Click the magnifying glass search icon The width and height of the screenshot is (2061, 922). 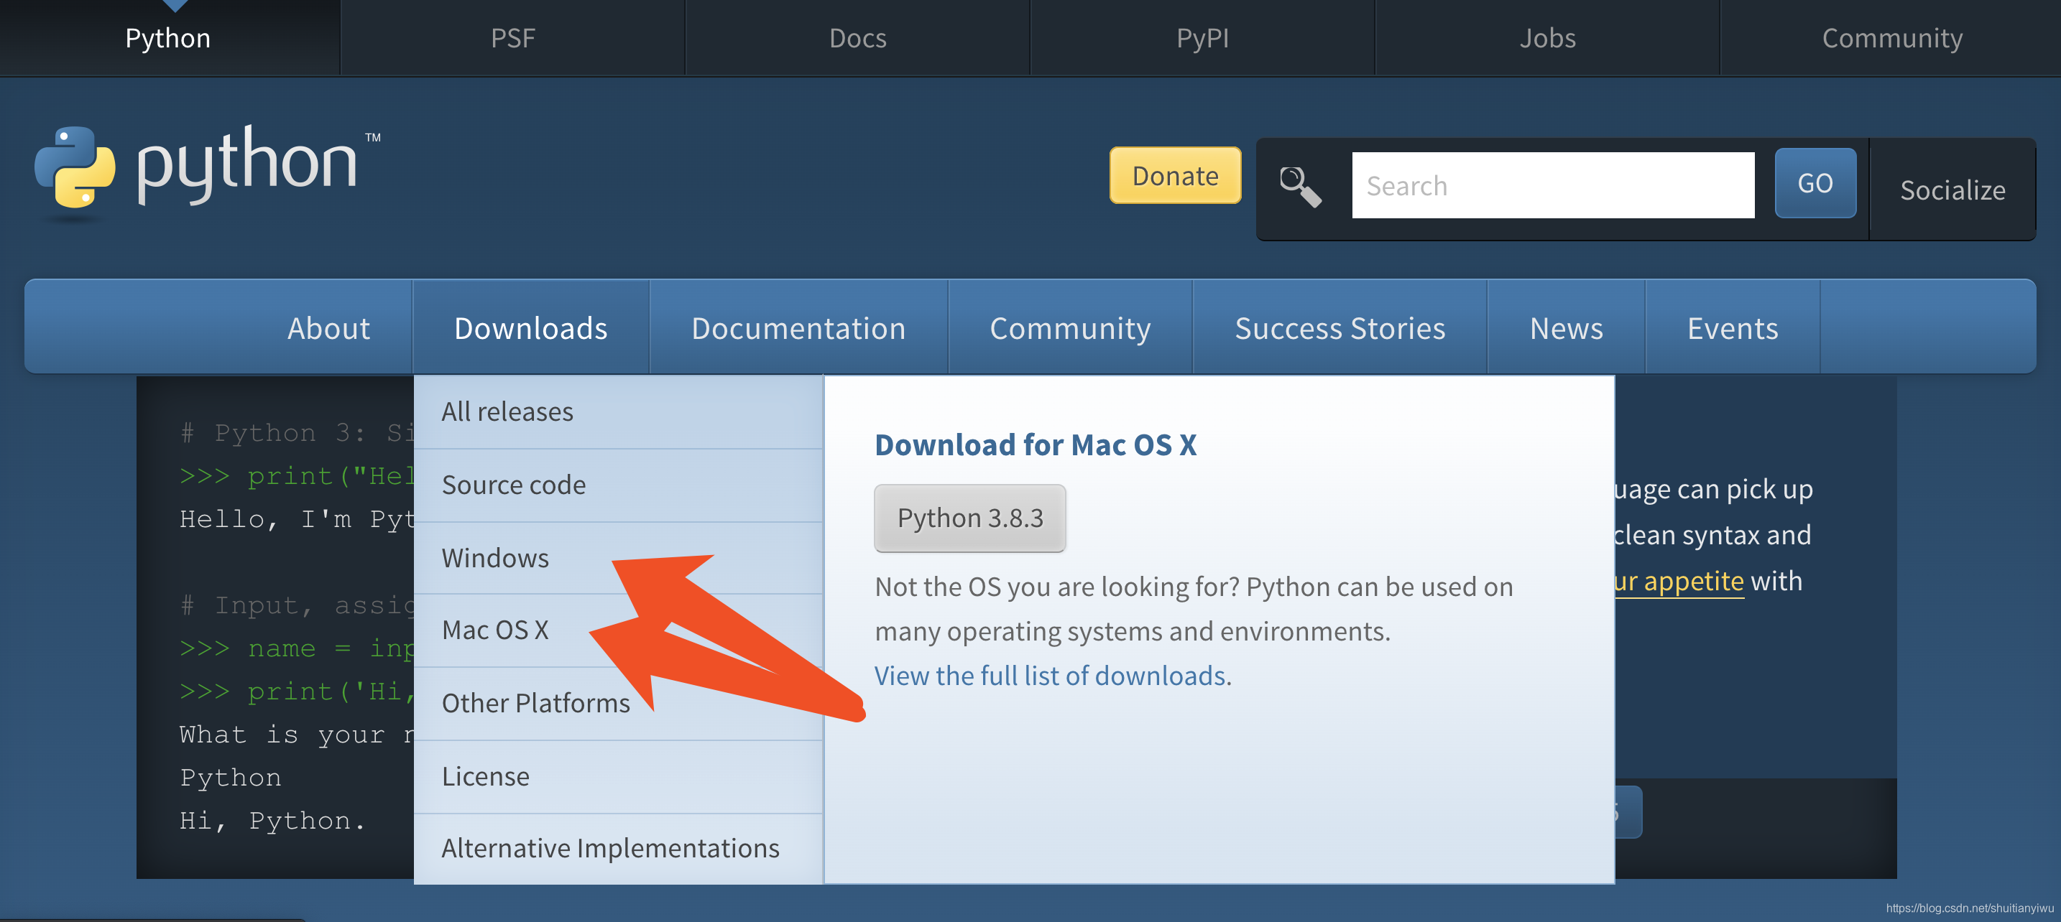(x=1299, y=186)
